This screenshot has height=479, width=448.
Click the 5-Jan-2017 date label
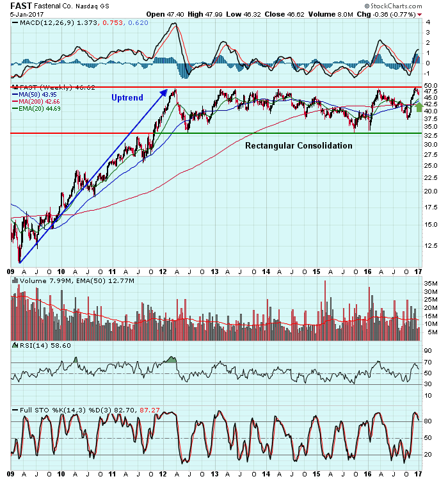tap(27, 14)
